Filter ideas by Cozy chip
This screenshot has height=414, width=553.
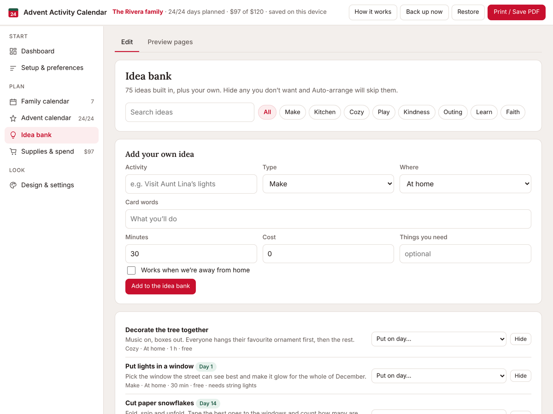pyautogui.click(x=357, y=112)
